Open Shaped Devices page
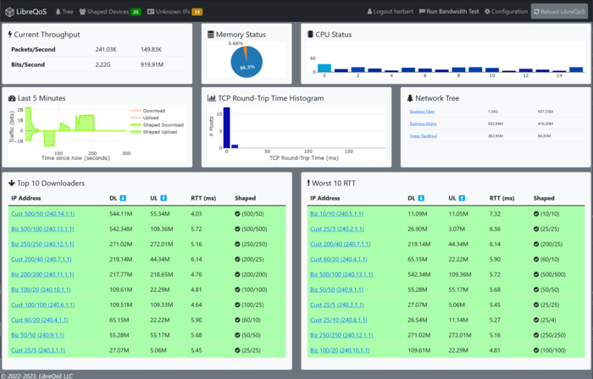This screenshot has height=379, width=593. click(110, 12)
